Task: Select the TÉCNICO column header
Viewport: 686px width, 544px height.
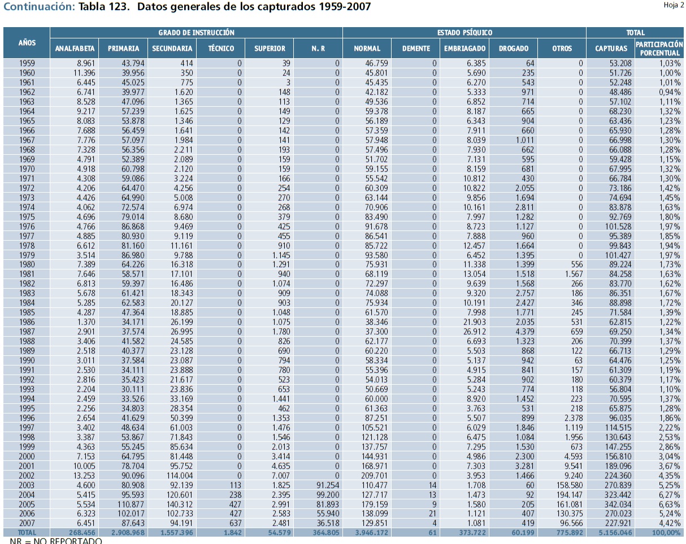Action: click(221, 49)
